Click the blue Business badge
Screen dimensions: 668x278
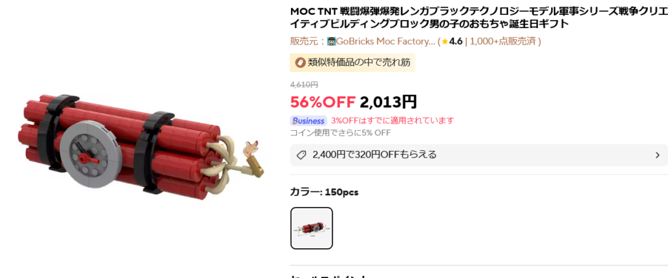tap(308, 120)
